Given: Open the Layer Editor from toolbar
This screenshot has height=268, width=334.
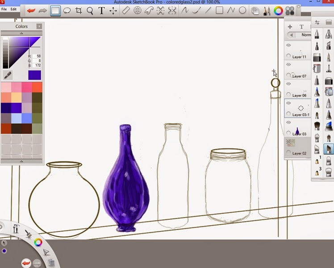Looking at the screenshot, I should pyautogui.click(x=255, y=11).
